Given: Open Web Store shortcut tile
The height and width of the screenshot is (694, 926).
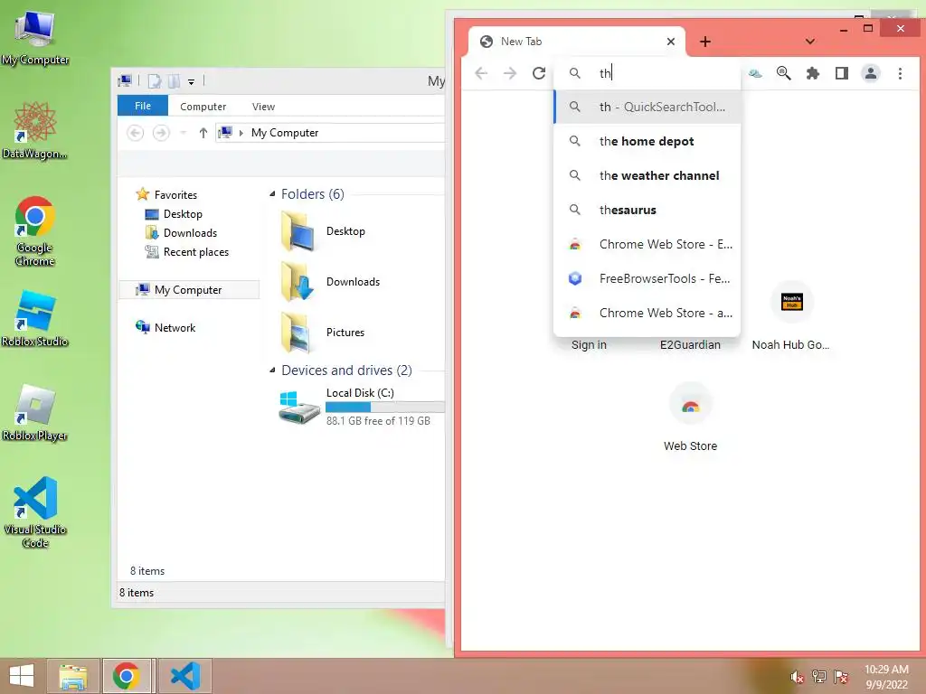Looking at the screenshot, I should (x=690, y=417).
